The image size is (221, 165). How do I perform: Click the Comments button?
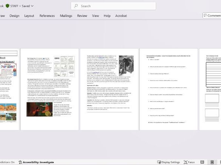click(x=212, y=15)
